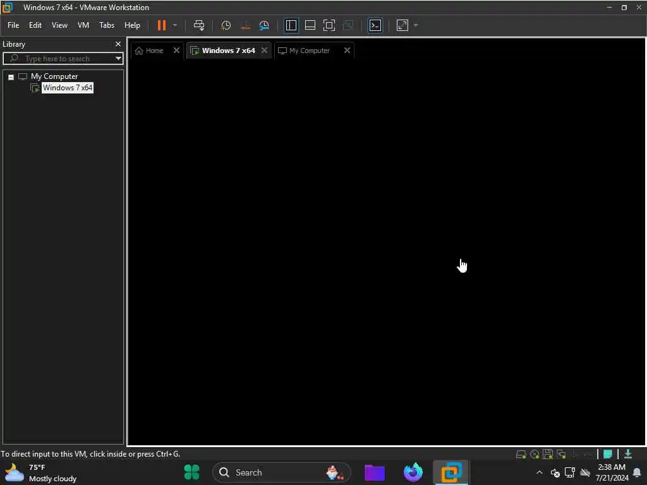Click the hard disk device status icon
The width and height of the screenshot is (647, 485).
521,454
